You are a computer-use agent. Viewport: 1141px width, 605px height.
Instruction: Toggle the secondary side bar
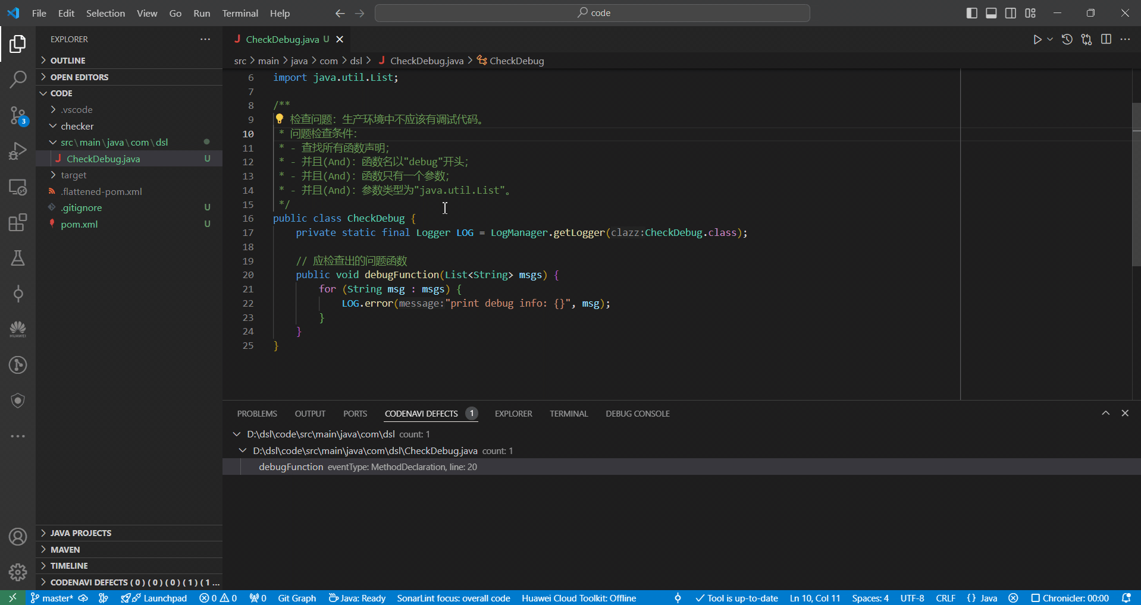tap(1011, 13)
